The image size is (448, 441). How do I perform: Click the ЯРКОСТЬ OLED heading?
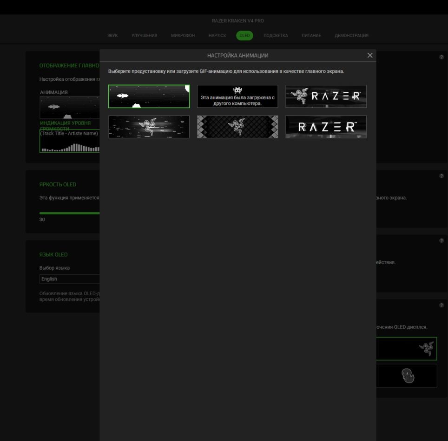(x=58, y=184)
